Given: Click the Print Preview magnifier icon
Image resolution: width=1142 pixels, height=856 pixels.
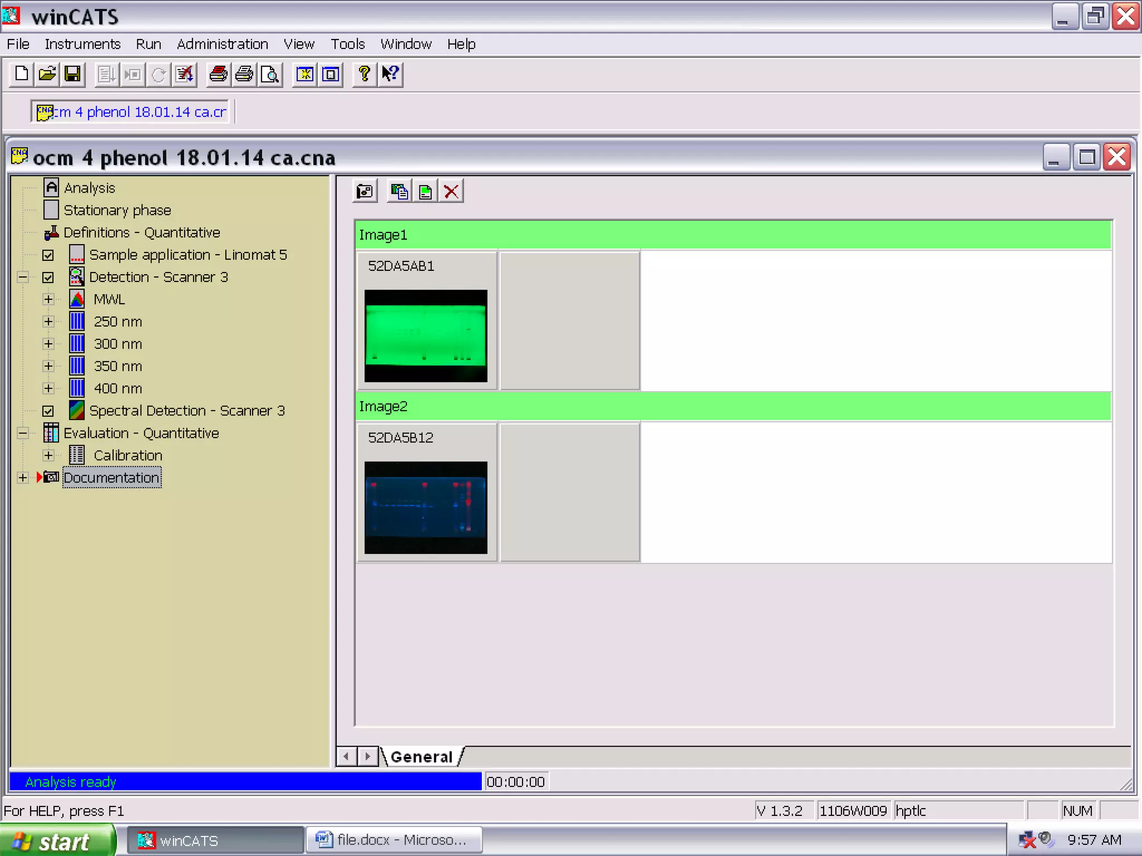Looking at the screenshot, I should [270, 74].
